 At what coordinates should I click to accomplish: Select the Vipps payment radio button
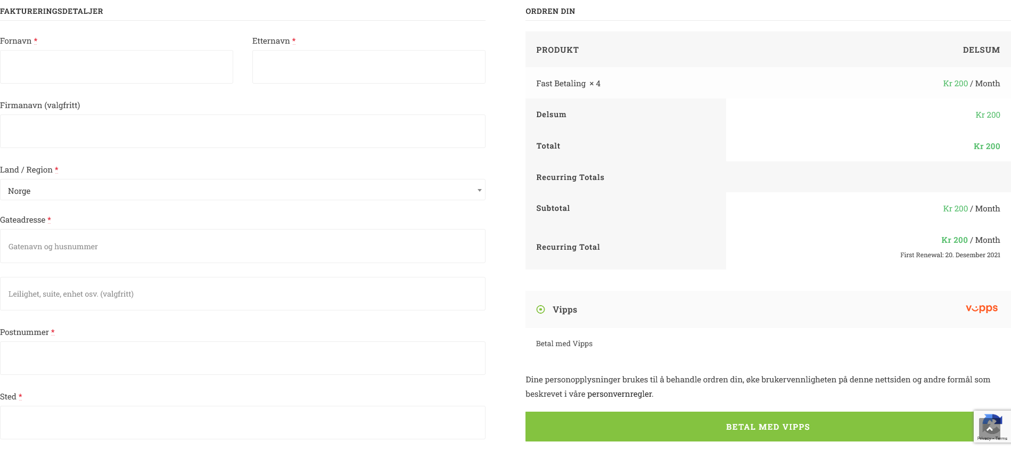pyautogui.click(x=540, y=309)
